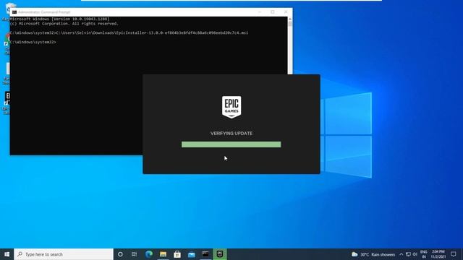Open the weather widget showing Rain showers
This screenshot has height=260, width=463.
373,254
